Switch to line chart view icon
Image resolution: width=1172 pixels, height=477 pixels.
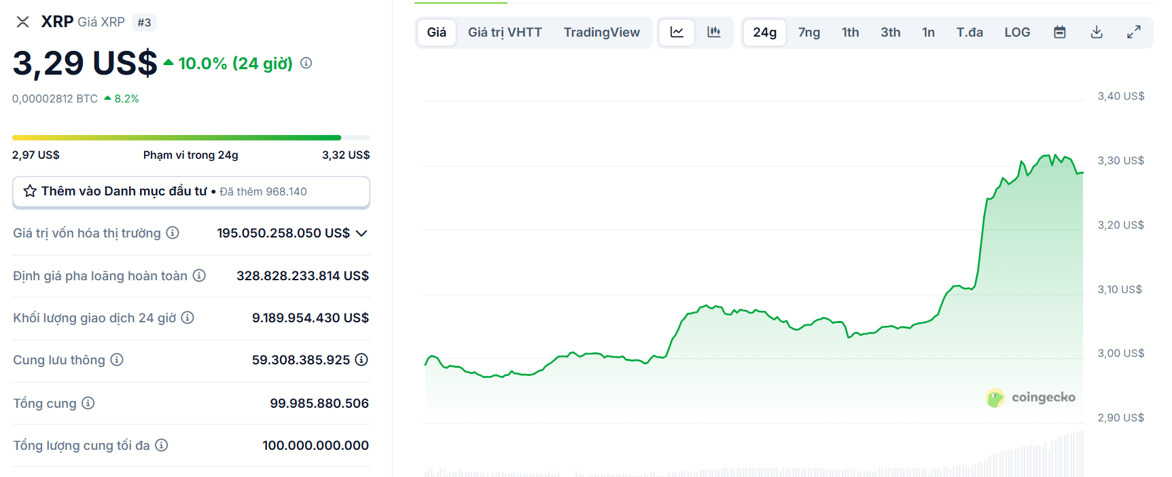(x=677, y=32)
